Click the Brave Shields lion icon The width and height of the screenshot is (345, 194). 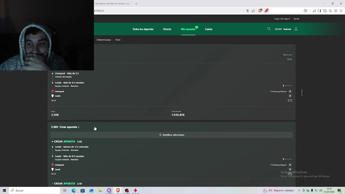(260, 11)
